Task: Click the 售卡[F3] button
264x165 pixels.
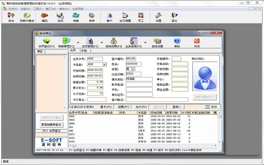Action: pos(106,107)
